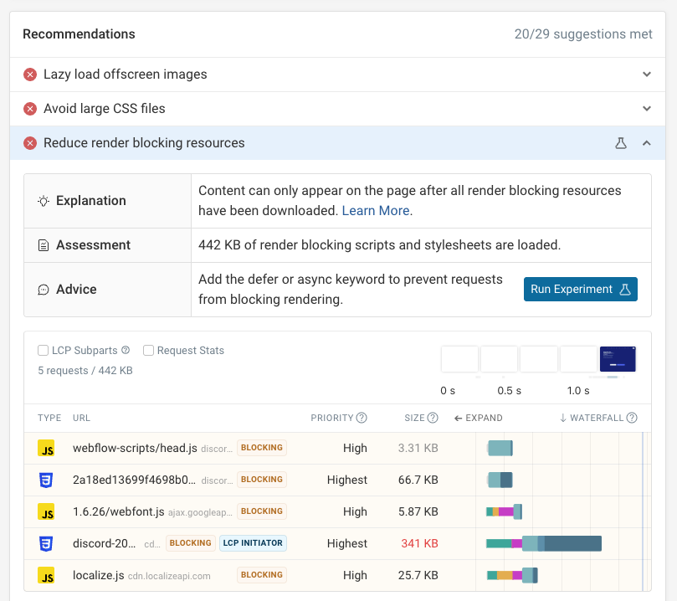Click the LCP INITIATOR badge on discord CSS

click(x=253, y=543)
